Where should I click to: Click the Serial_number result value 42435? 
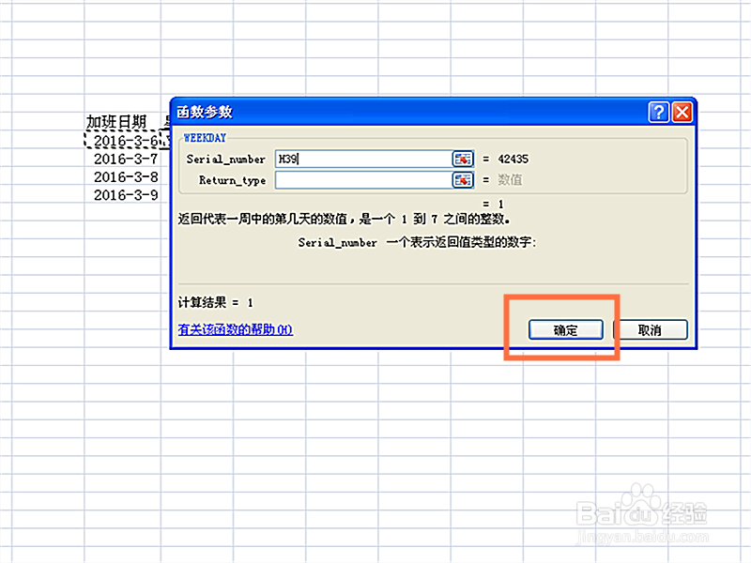[x=513, y=159]
